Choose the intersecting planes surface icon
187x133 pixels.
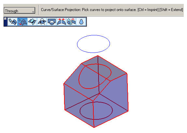tap(32, 22)
